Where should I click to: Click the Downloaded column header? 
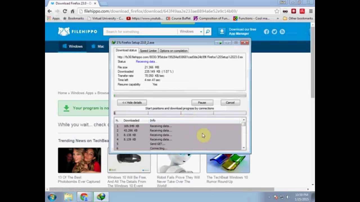[x=132, y=120]
